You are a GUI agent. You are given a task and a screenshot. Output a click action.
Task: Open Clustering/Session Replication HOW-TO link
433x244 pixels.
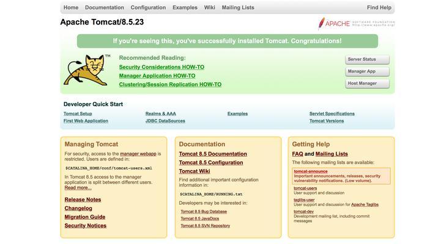pos(170,84)
